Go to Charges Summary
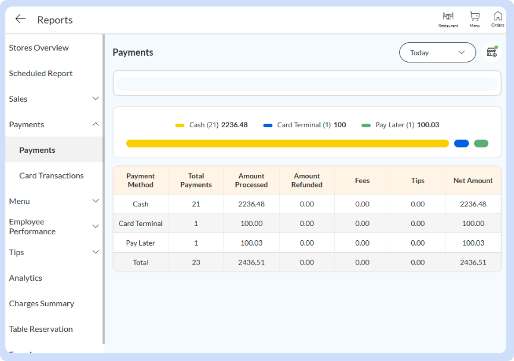Viewport: 514px width, 361px height. tap(42, 303)
